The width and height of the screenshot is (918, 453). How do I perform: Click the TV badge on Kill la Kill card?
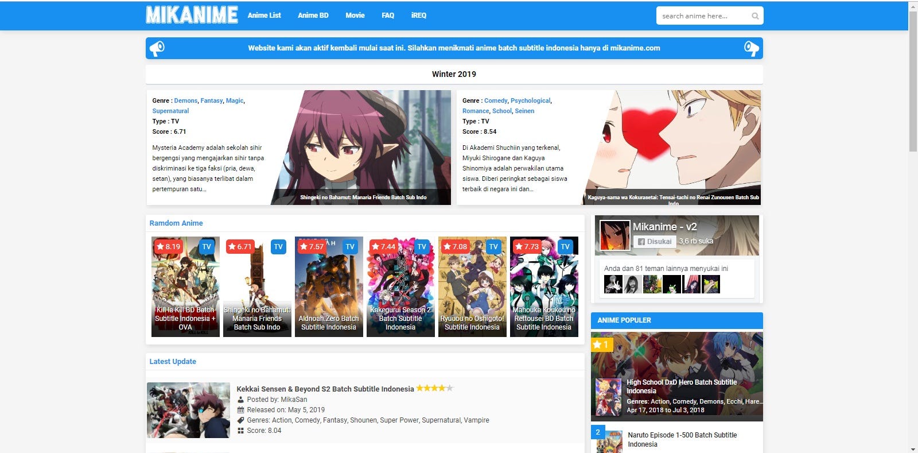pyautogui.click(x=207, y=247)
